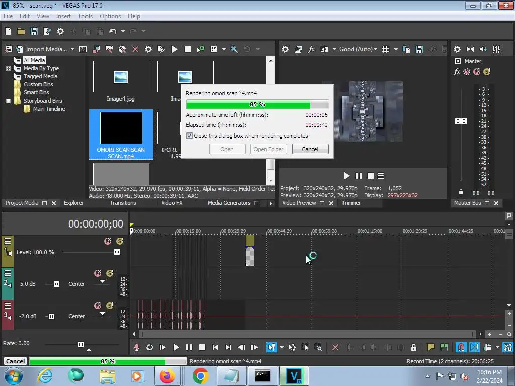Mute video track 1
This screenshot has height=386, width=515.
[108, 241]
